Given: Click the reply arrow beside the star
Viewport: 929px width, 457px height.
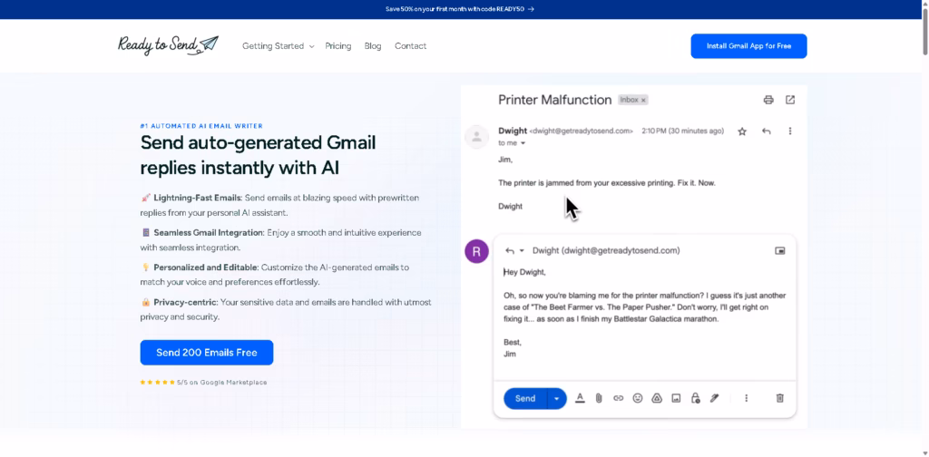Looking at the screenshot, I should (x=766, y=131).
